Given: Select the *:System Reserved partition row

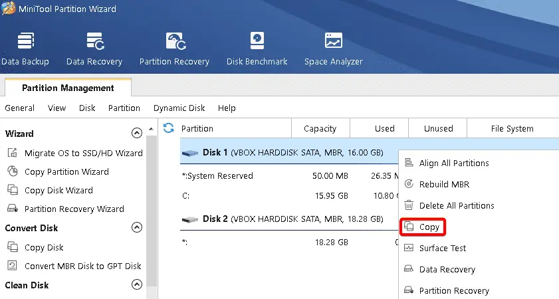Looking at the screenshot, I should [x=289, y=175].
